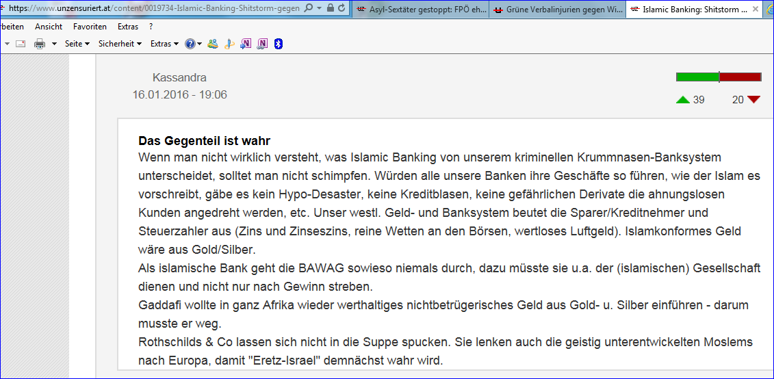
Task: Click the green-red vote ratio bar
Action: coord(718,77)
